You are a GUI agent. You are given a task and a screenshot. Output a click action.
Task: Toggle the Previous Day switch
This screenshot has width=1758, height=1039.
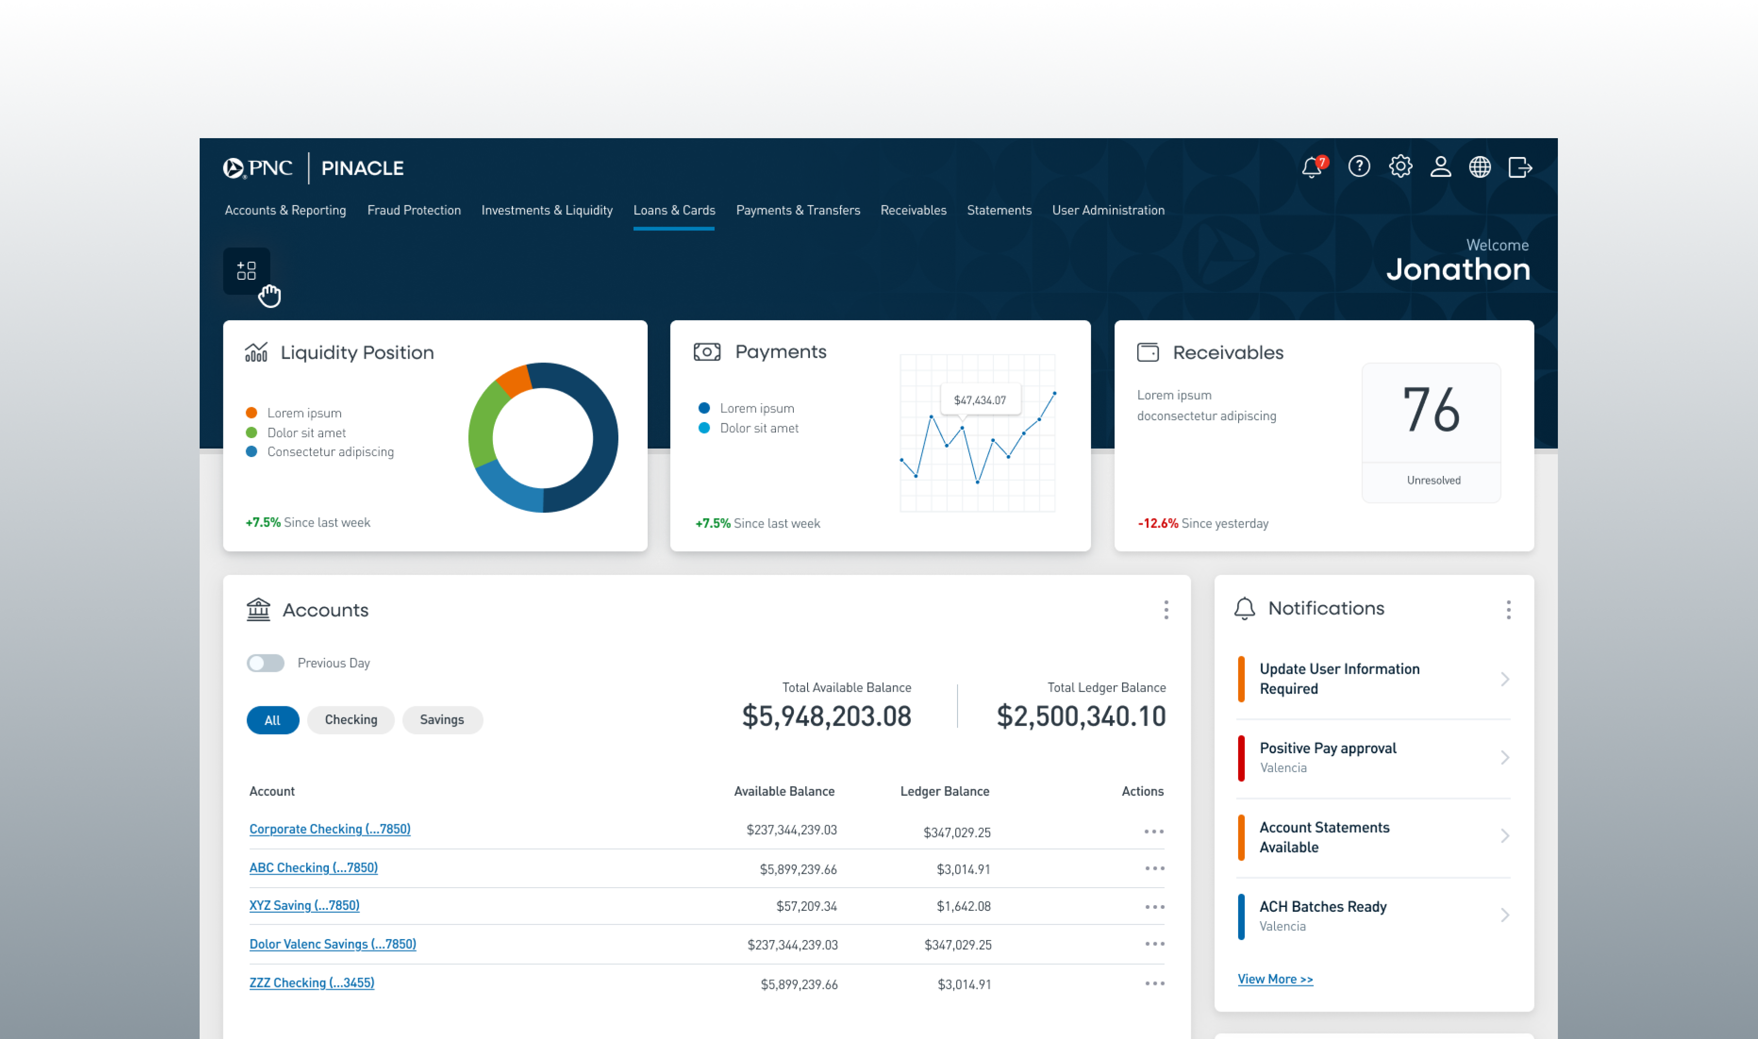pos(266,662)
